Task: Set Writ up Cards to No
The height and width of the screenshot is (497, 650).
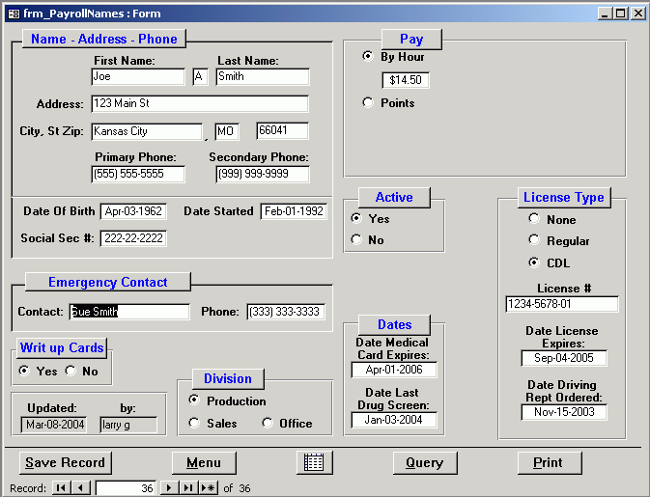Action: pos(71,371)
